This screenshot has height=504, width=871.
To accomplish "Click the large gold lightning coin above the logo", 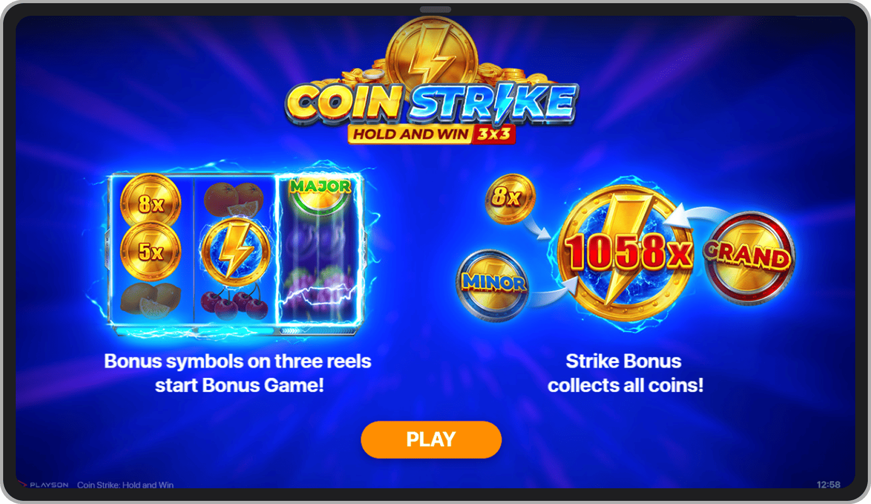I will (x=432, y=56).
